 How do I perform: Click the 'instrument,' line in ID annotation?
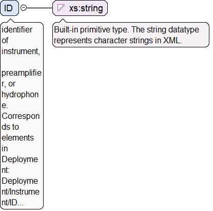tap(21, 51)
